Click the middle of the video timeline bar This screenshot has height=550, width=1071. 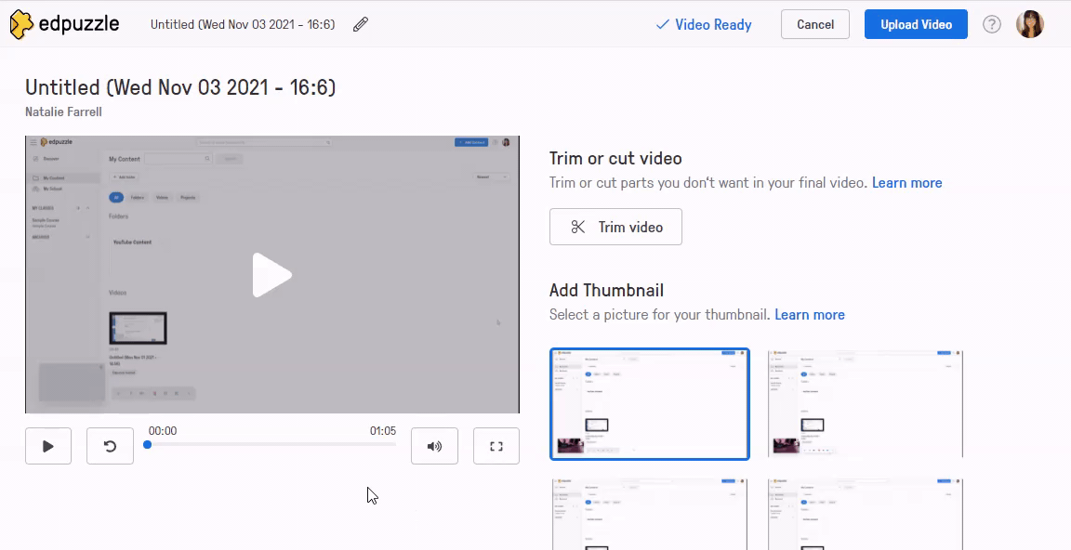coord(271,444)
